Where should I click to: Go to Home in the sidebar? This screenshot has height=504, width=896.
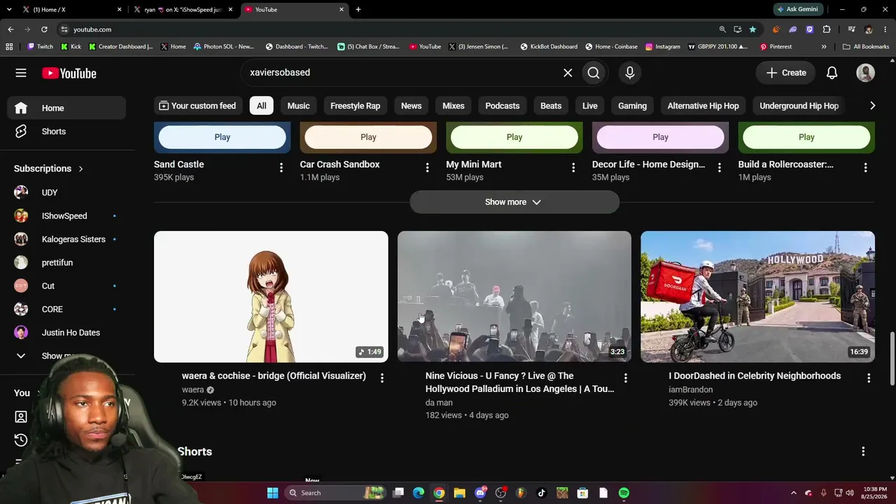pos(66,108)
